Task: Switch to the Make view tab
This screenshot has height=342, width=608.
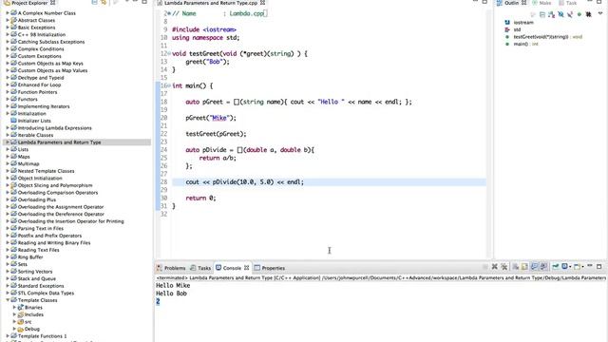Action: point(541,3)
